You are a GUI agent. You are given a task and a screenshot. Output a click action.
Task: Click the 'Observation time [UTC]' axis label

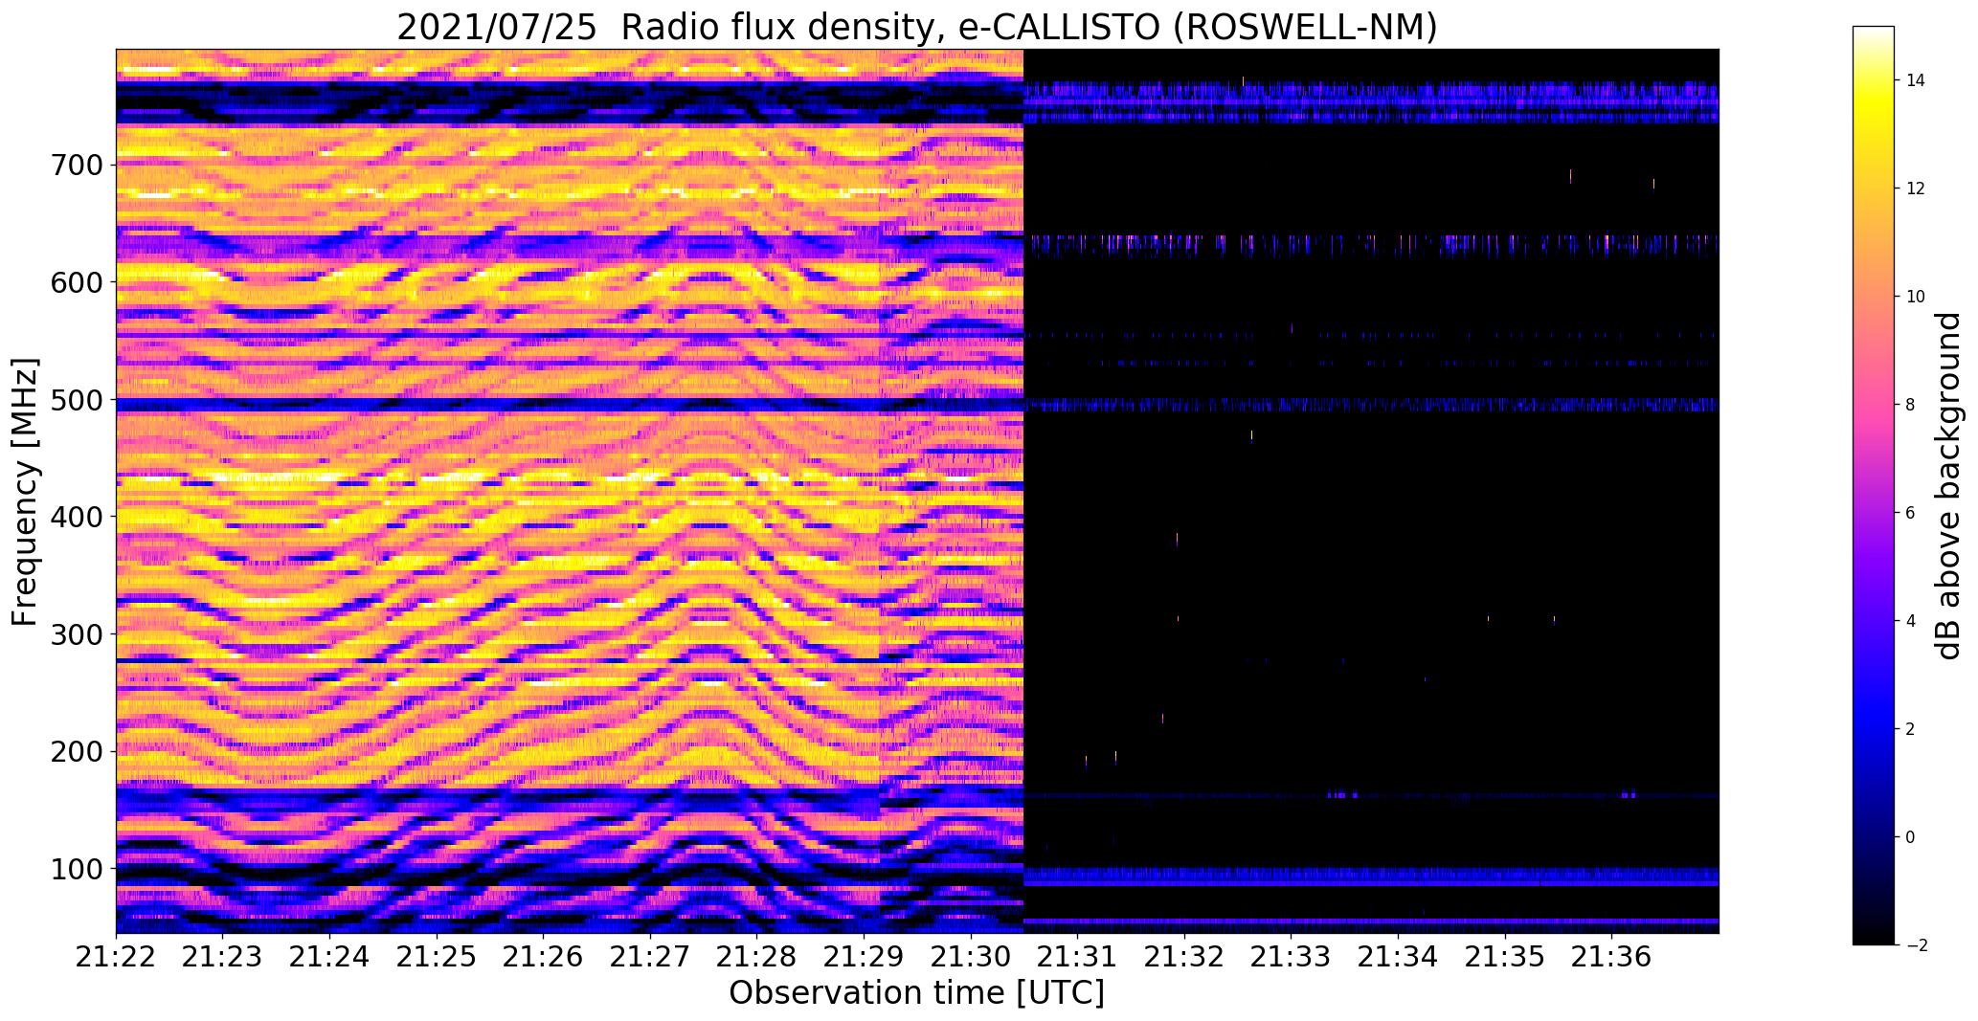coord(917,993)
